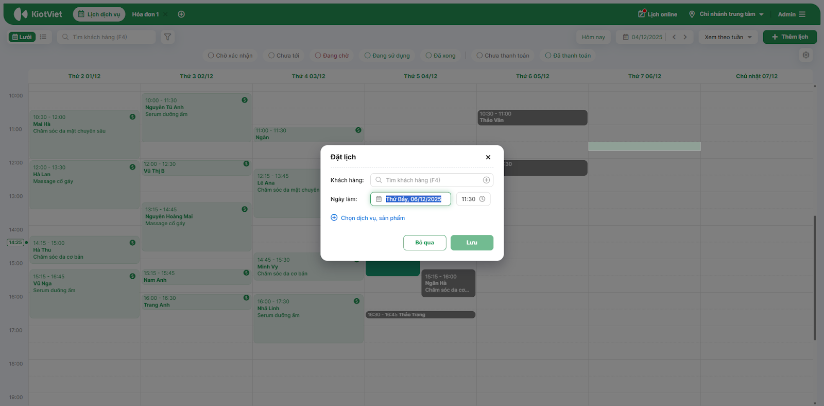Click the payment icon on Hà Thu appointment
Viewport: 824px width, 406px height.
pos(132,243)
